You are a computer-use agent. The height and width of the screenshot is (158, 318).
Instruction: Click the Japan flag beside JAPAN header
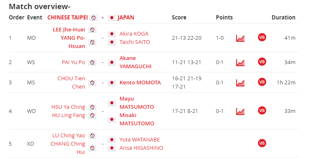pos(112,18)
